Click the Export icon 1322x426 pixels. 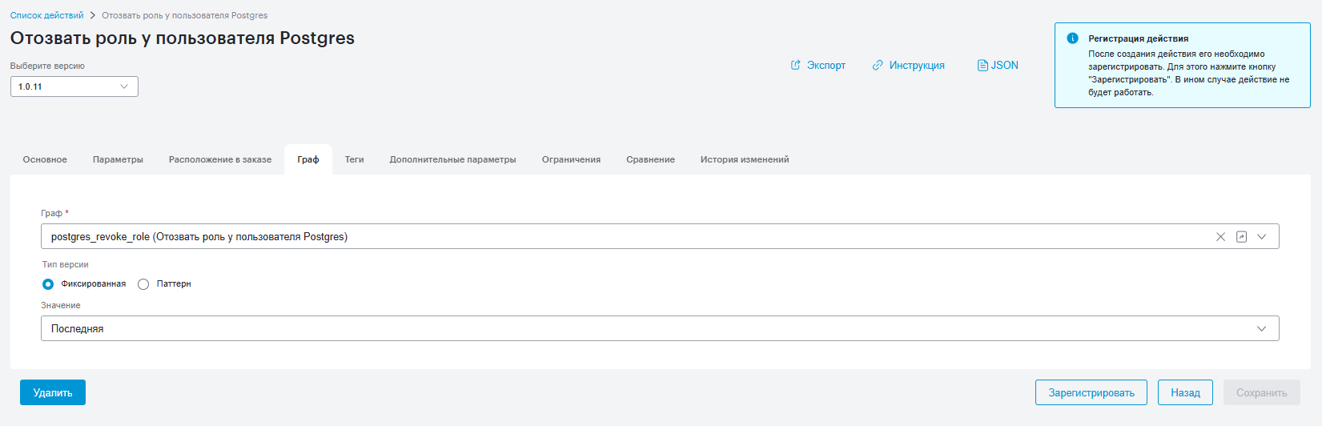pos(795,65)
